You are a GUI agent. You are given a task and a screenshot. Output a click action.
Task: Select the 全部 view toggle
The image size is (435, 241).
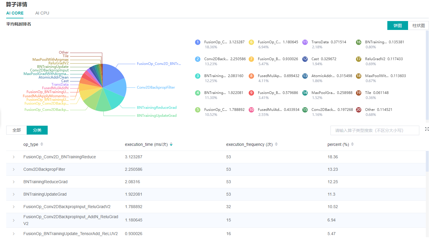click(x=17, y=130)
